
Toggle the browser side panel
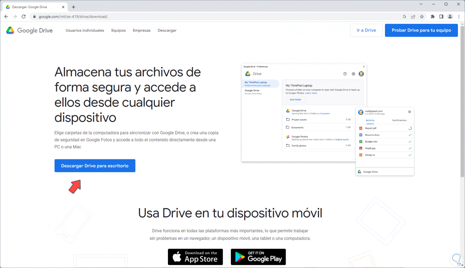[441, 17]
